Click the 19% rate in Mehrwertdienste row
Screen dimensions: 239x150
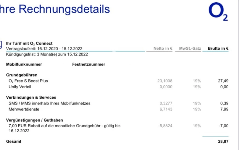pyautogui.click(x=197, y=109)
